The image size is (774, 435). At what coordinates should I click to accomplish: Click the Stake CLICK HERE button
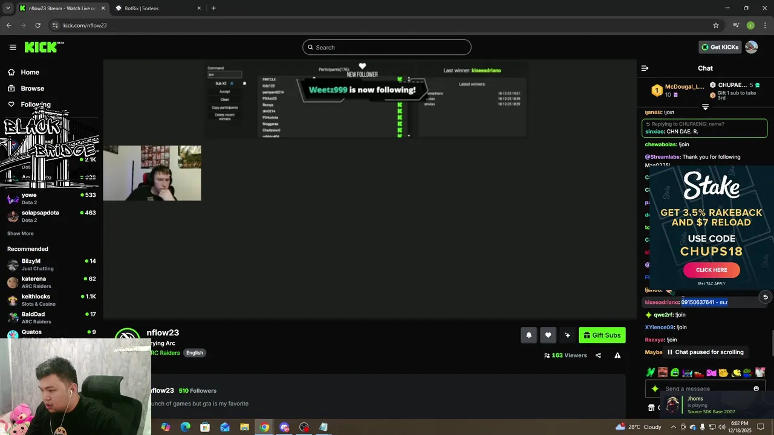(711, 270)
